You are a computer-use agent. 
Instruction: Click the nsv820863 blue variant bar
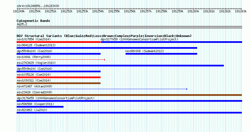(x=129, y=113)
